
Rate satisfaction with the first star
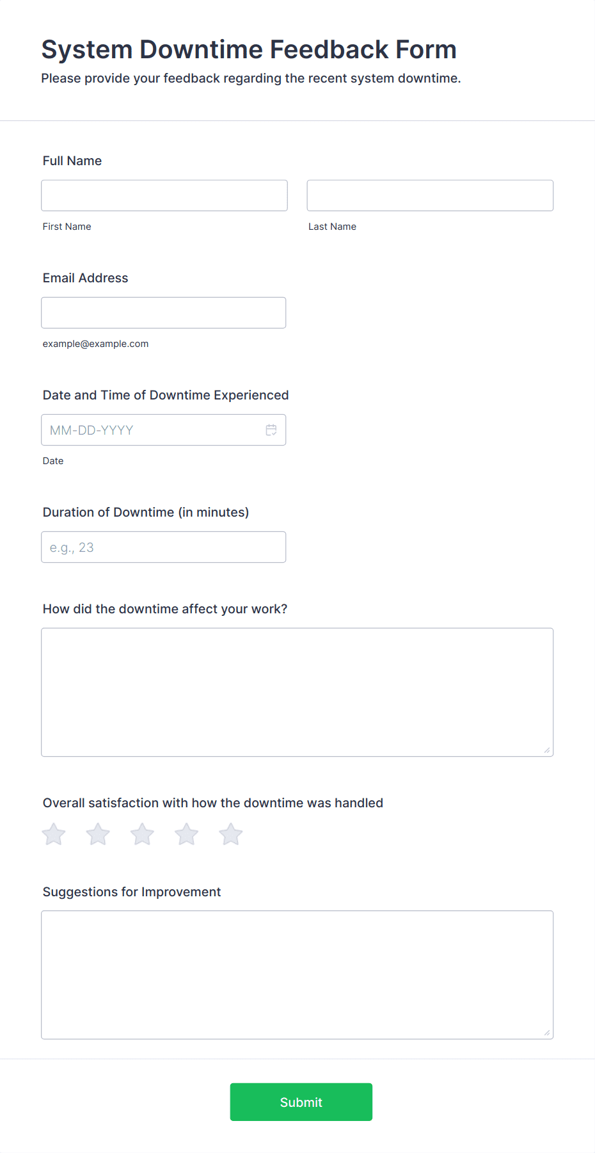point(54,834)
